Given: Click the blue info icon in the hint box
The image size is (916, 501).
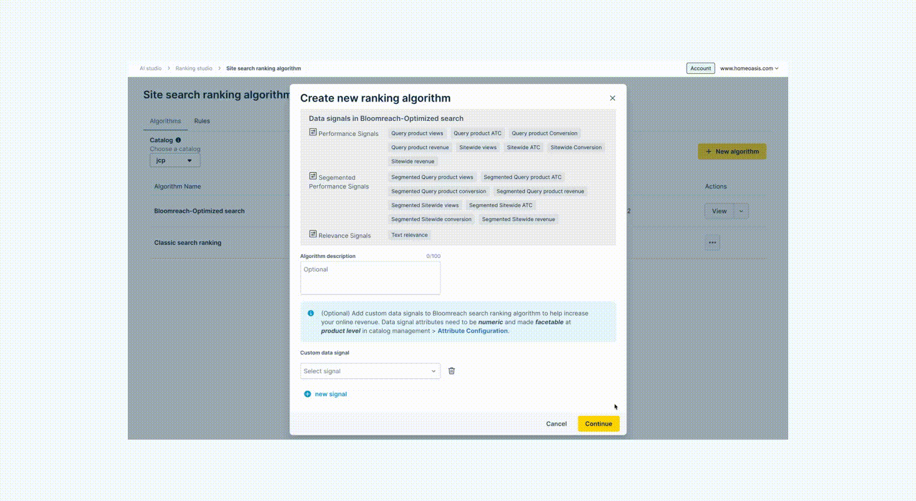Looking at the screenshot, I should click(x=311, y=313).
